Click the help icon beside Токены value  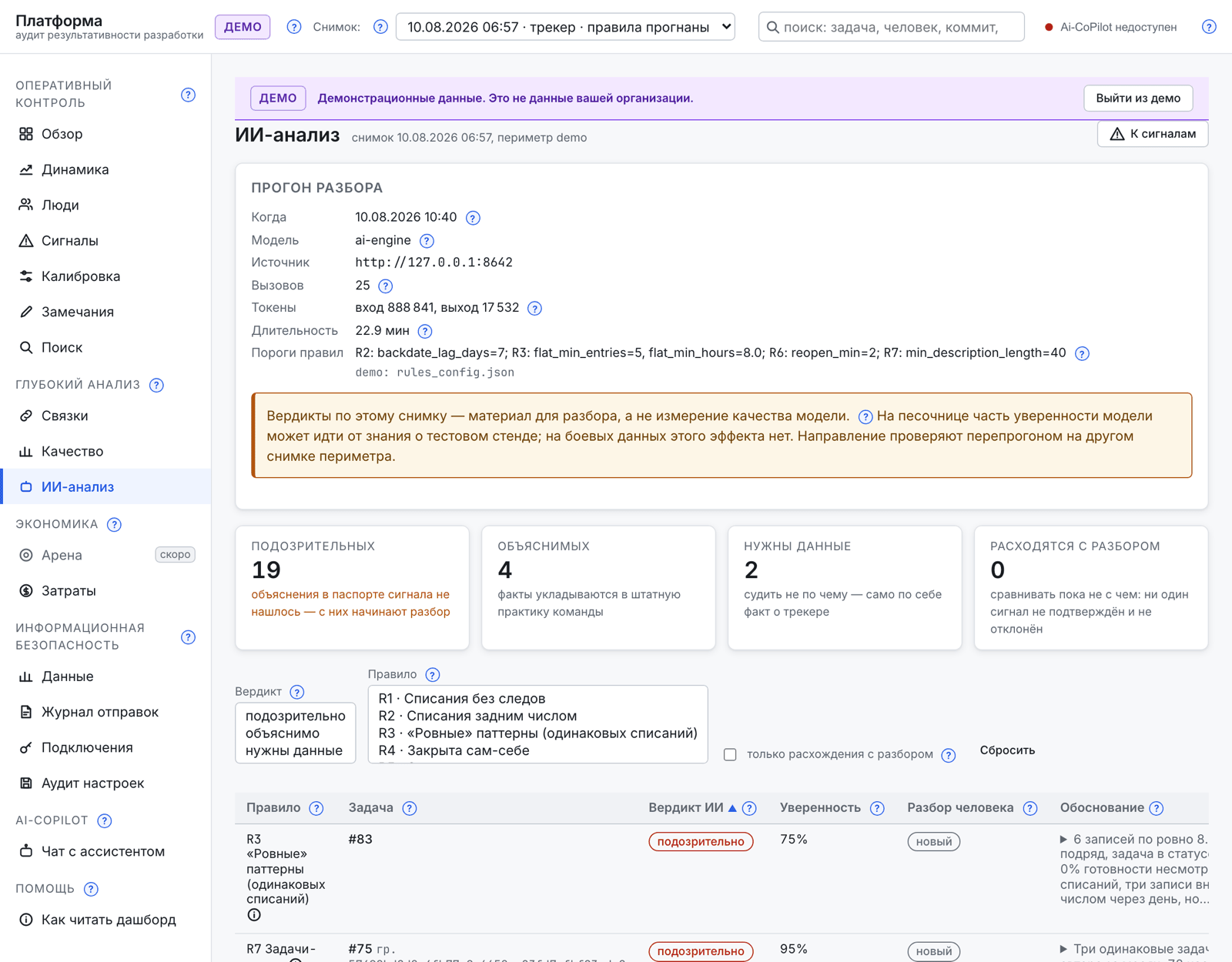[534, 309]
